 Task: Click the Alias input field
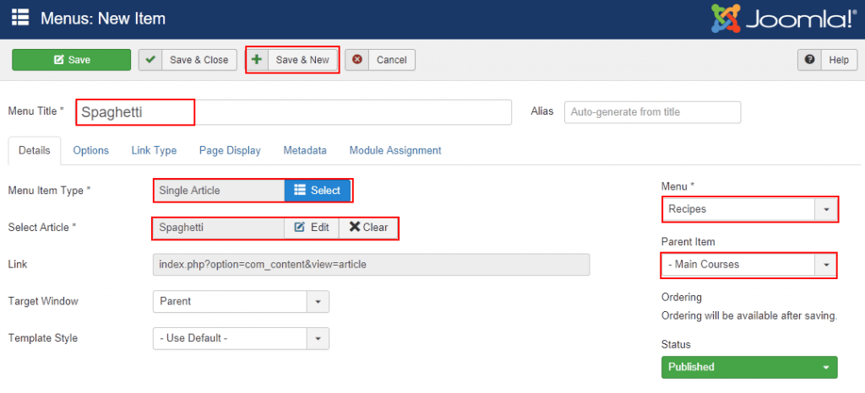click(653, 112)
